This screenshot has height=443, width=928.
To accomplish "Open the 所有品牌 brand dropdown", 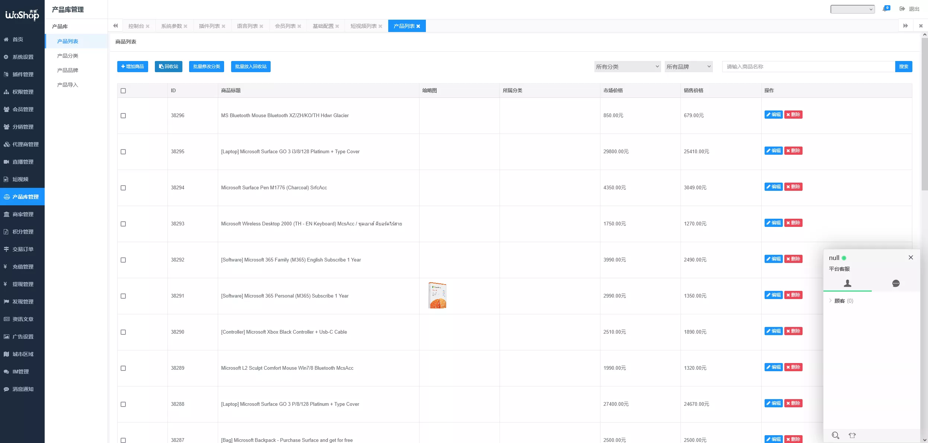I will (688, 67).
